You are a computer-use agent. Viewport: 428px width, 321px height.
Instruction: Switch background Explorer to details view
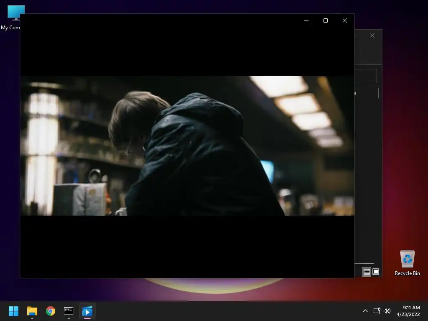tap(367, 272)
